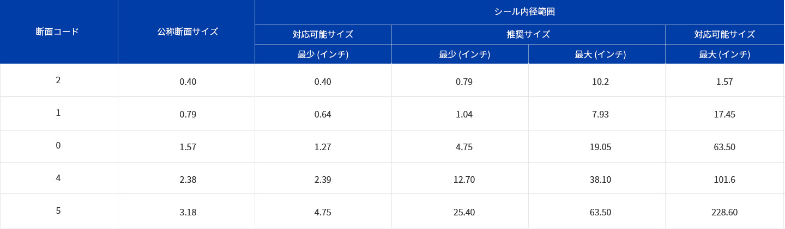Select section code 1 cell
Image resolution: width=785 pixels, height=229 pixels.
[x=59, y=113]
